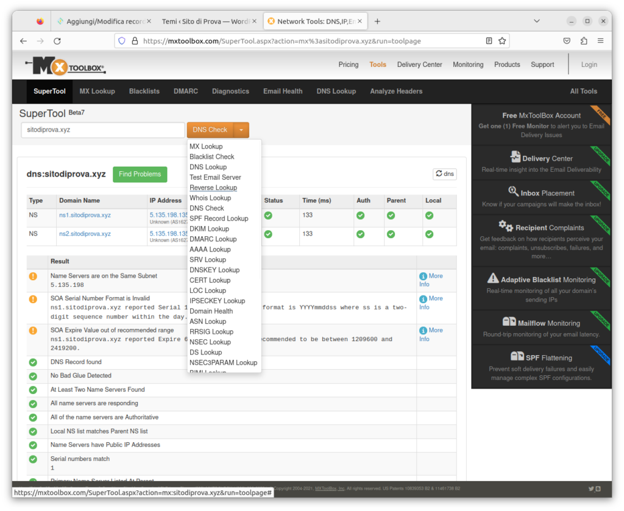The height and width of the screenshot is (511, 624).
Task: Open All Tools in the navigation bar
Action: tap(583, 91)
